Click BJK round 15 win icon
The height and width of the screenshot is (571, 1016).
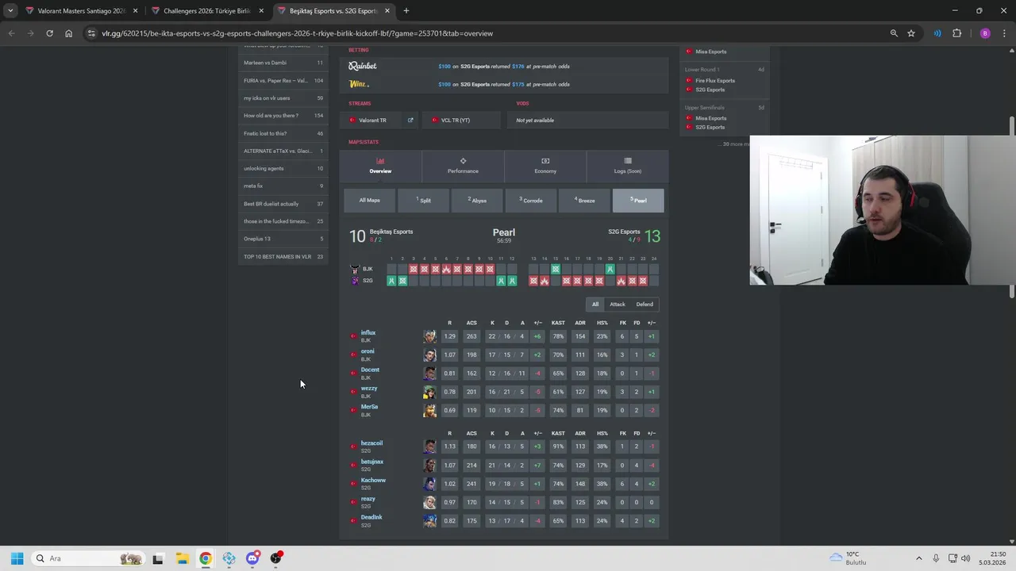click(556, 270)
